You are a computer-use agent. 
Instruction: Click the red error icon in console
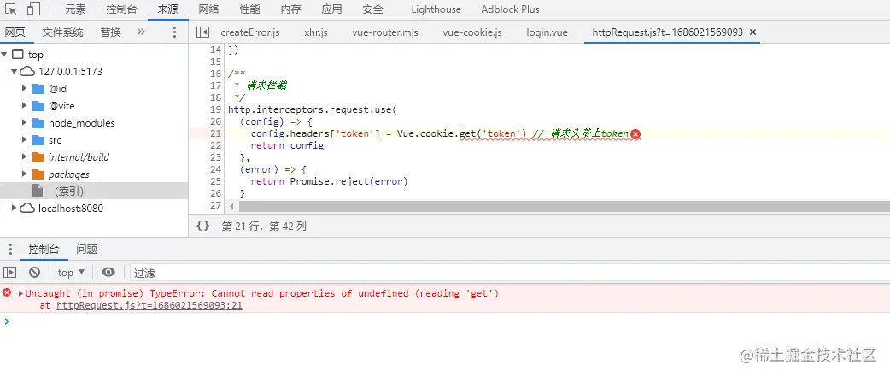point(7,292)
